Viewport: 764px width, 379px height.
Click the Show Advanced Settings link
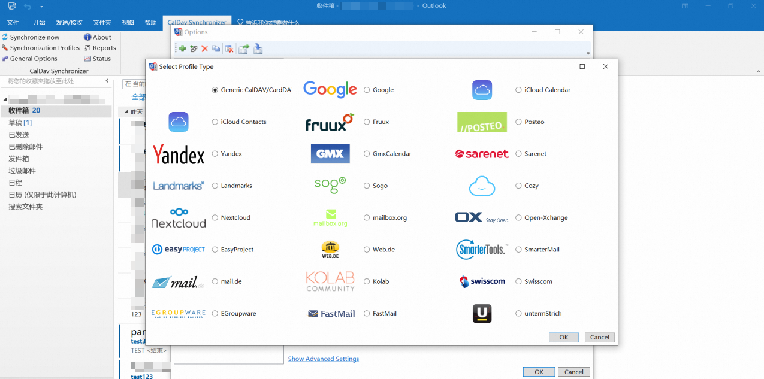click(x=324, y=359)
